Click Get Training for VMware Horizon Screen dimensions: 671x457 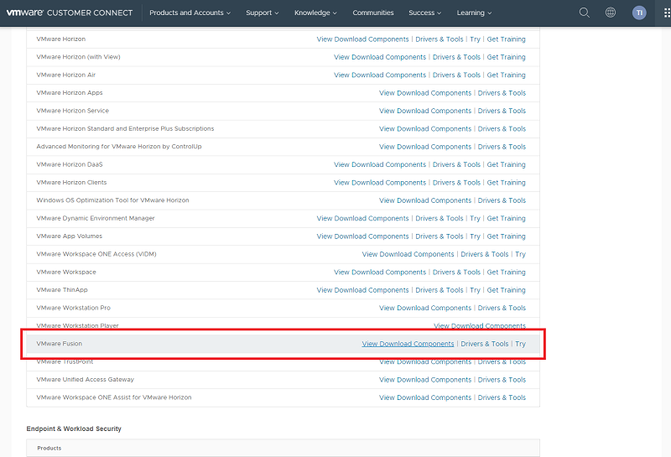coord(506,39)
